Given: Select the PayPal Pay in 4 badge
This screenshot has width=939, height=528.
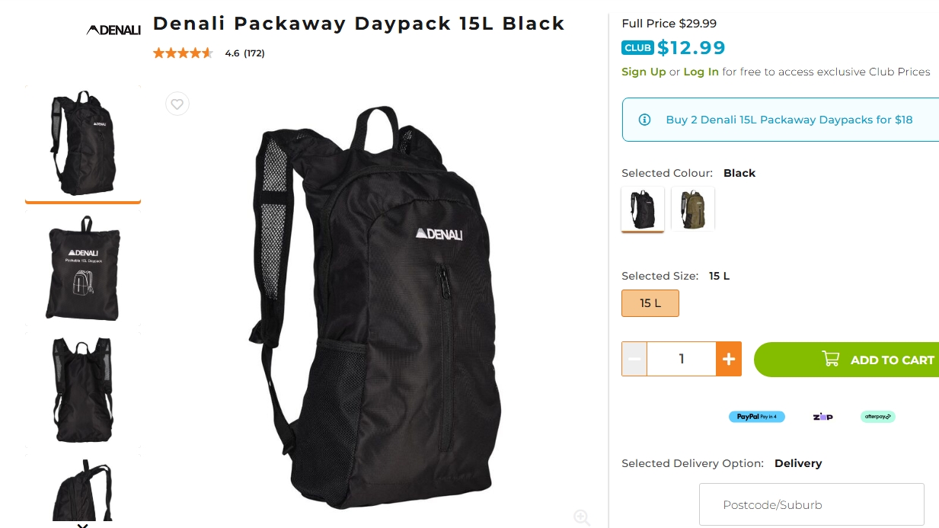Looking at the screenshot, I should 757,417.
